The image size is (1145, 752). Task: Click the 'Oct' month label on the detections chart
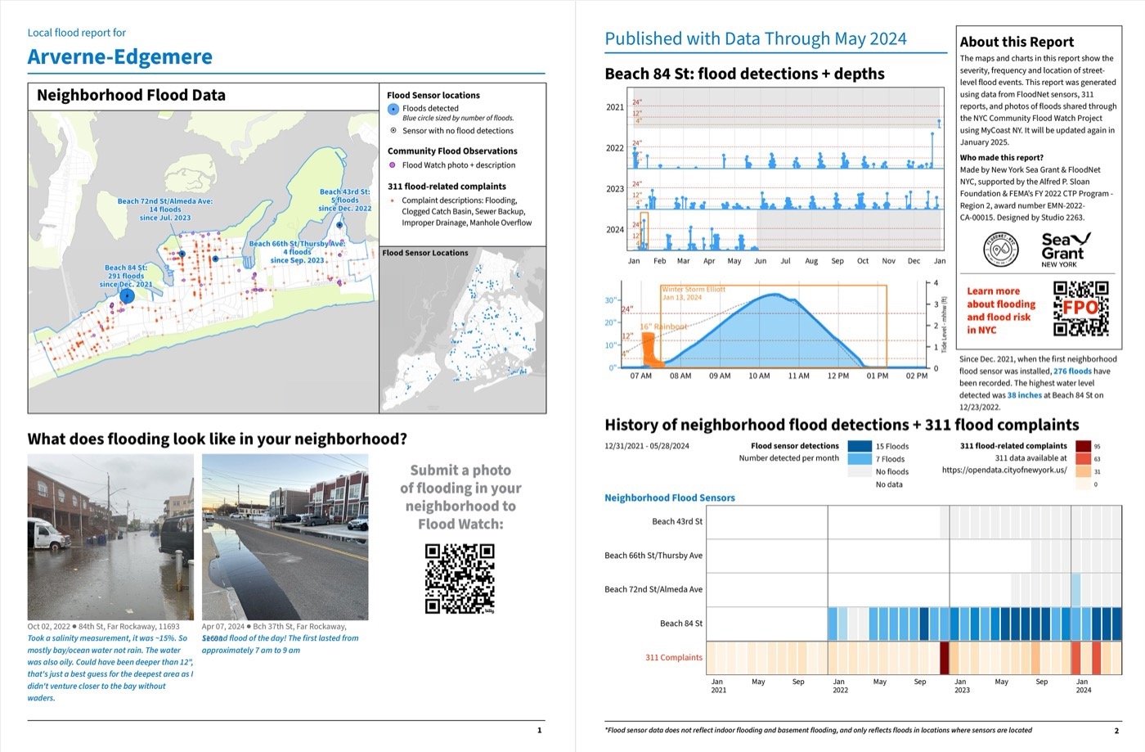(x=863, y=261)
